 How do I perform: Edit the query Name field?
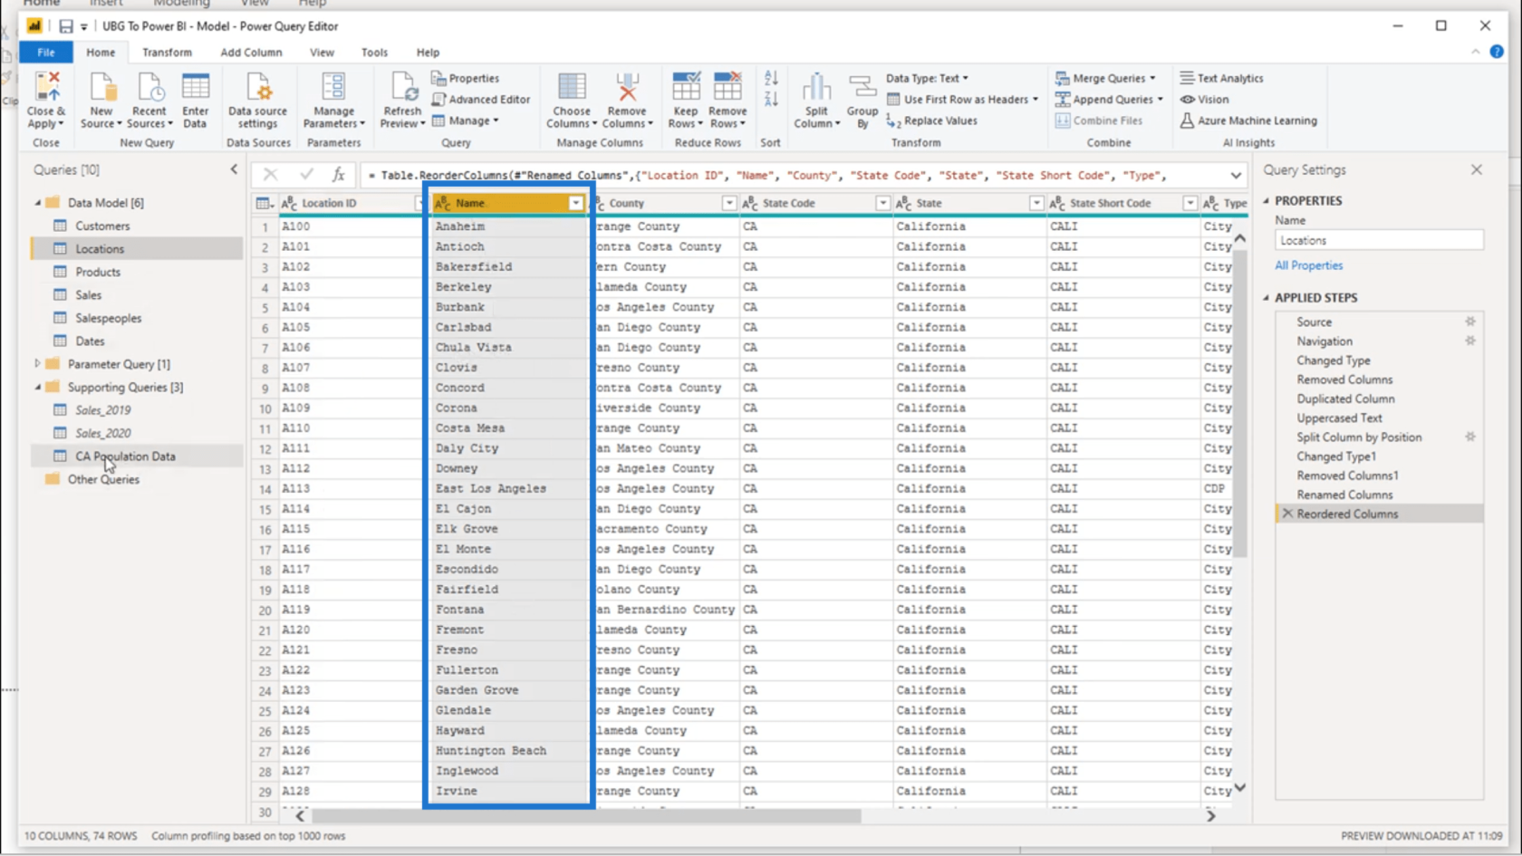pyautogui.click(x=1379, y=240)
